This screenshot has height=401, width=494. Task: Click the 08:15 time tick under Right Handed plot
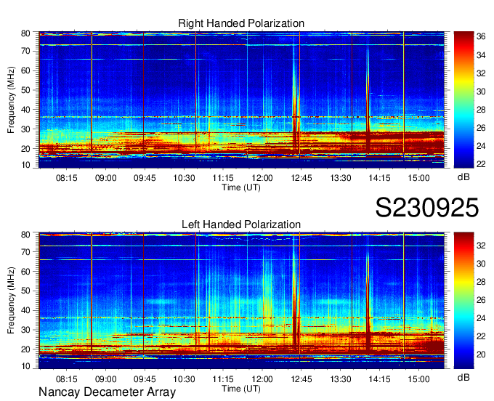pyautogui.click(x=67, y=178)
